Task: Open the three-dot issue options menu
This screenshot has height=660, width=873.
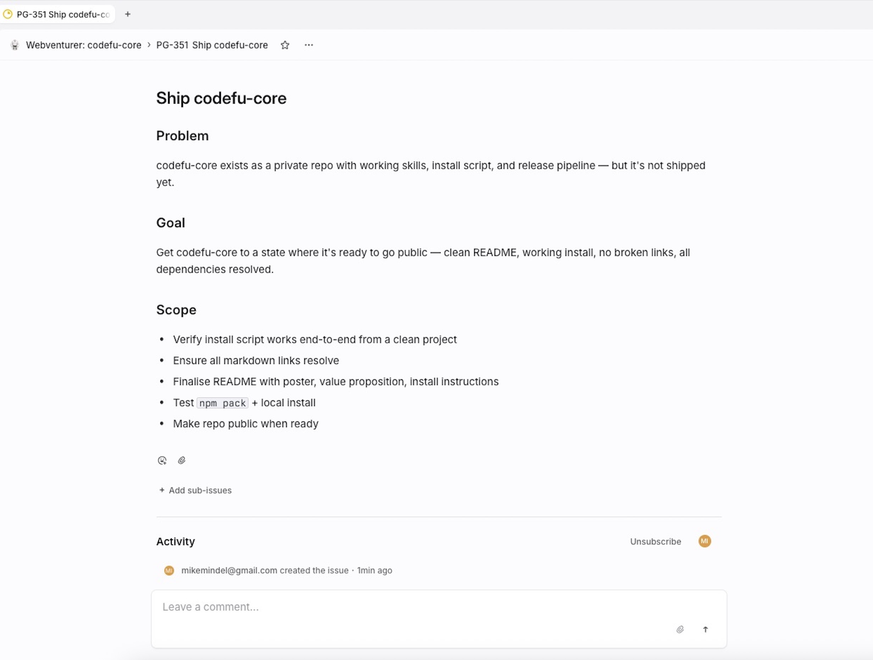Action: [x=308, y=45]
